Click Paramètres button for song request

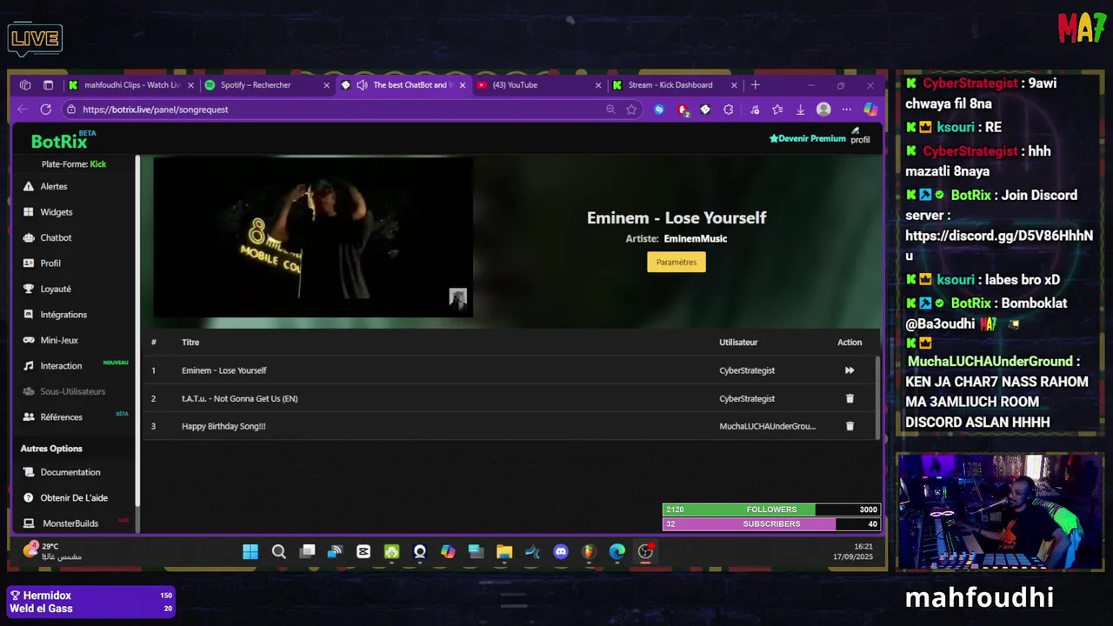pyautogui.click(x=676, y=262)
